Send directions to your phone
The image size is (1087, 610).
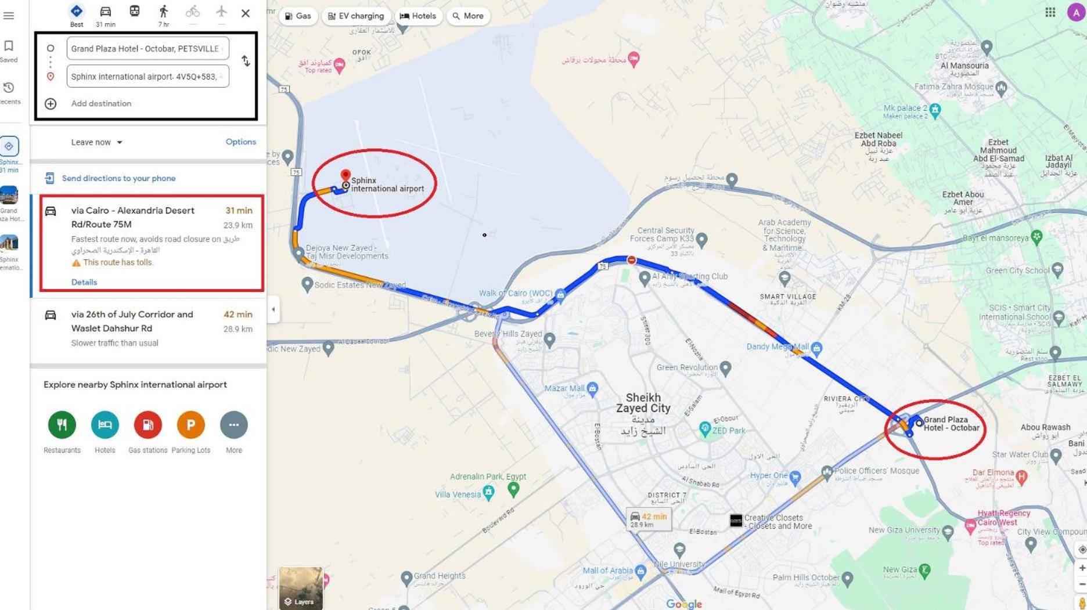coord(118,178)
